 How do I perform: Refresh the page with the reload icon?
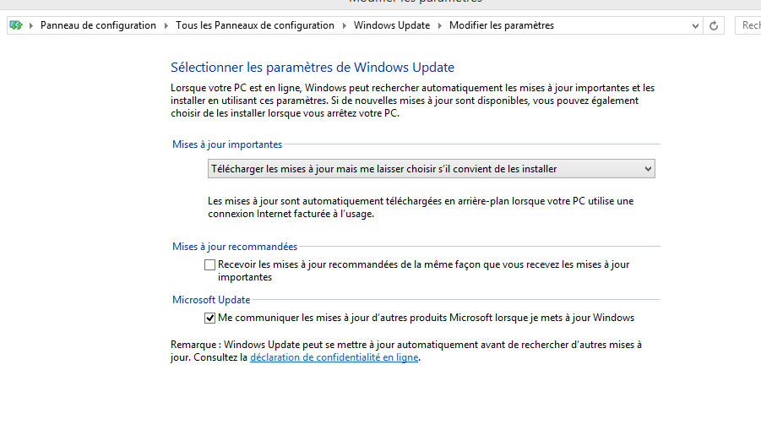tap(714, 25)
